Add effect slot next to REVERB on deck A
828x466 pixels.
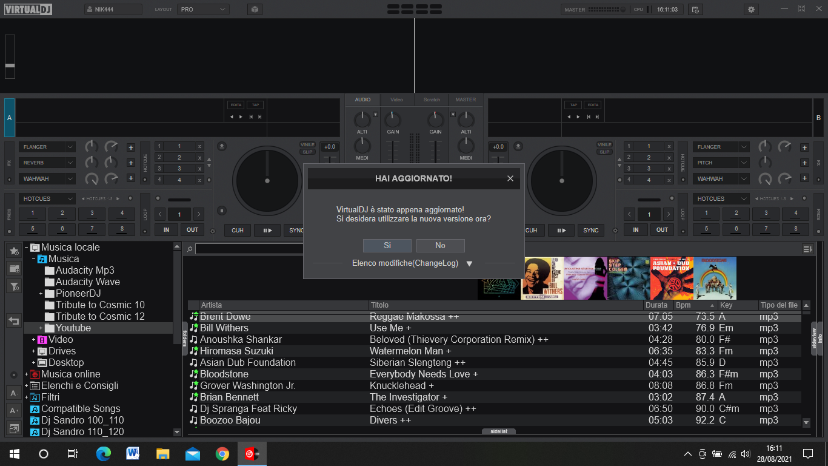(x=130, y=163)
